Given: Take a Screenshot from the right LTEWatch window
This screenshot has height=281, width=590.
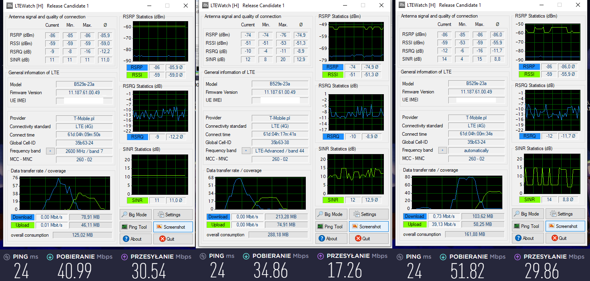Looking at the screenshot, I should click(565, 226).
